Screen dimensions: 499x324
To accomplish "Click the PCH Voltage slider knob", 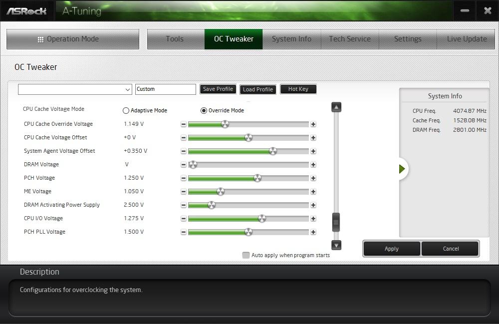I will click(257, 178).
